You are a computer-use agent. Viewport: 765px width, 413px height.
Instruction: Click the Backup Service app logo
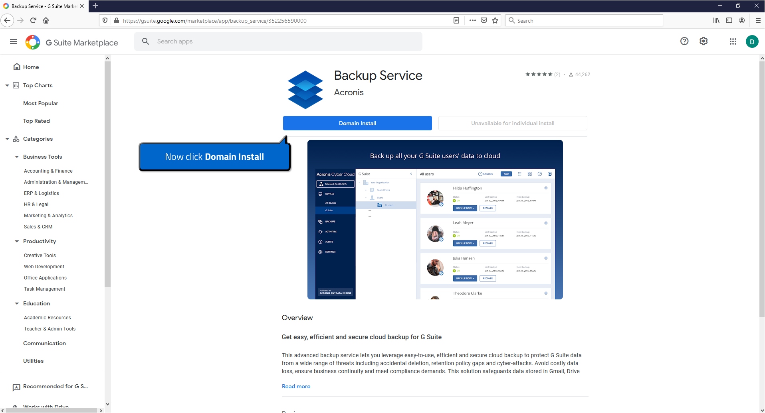click(x=305, y=90)
